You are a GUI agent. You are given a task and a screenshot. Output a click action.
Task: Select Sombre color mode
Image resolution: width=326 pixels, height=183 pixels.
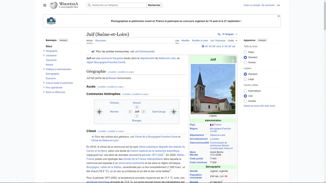pos(245,101)
